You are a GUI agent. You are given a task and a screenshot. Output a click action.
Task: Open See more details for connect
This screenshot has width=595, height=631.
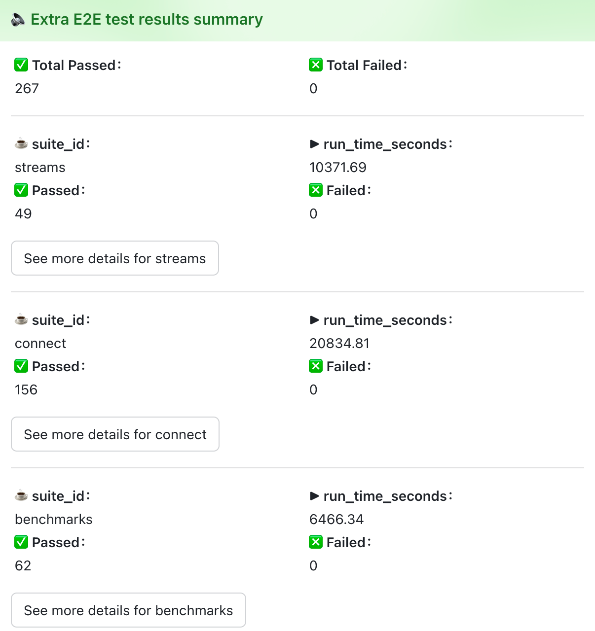coord(115,434)
